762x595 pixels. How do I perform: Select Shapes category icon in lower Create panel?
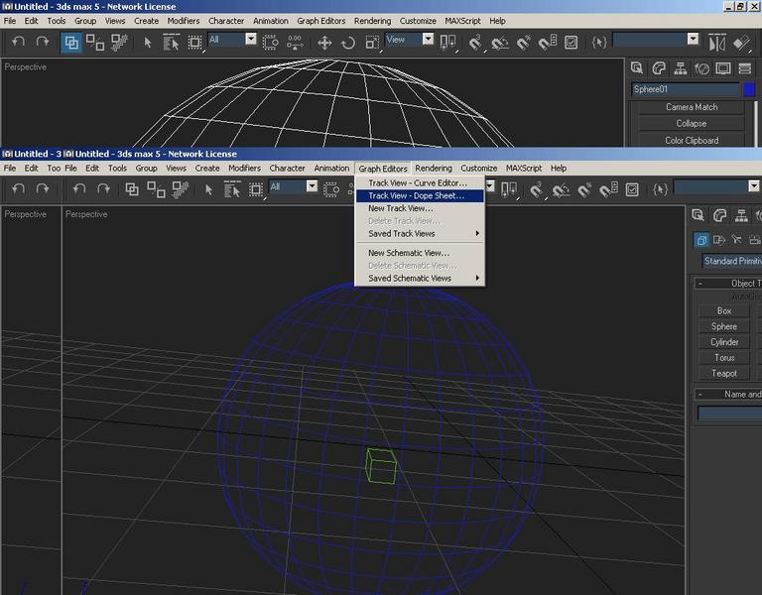[718, 239]
